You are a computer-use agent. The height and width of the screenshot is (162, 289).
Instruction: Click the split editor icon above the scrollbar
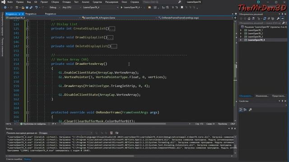click(235, 18)
